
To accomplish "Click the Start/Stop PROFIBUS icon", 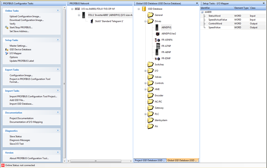I will pos(7,27).
